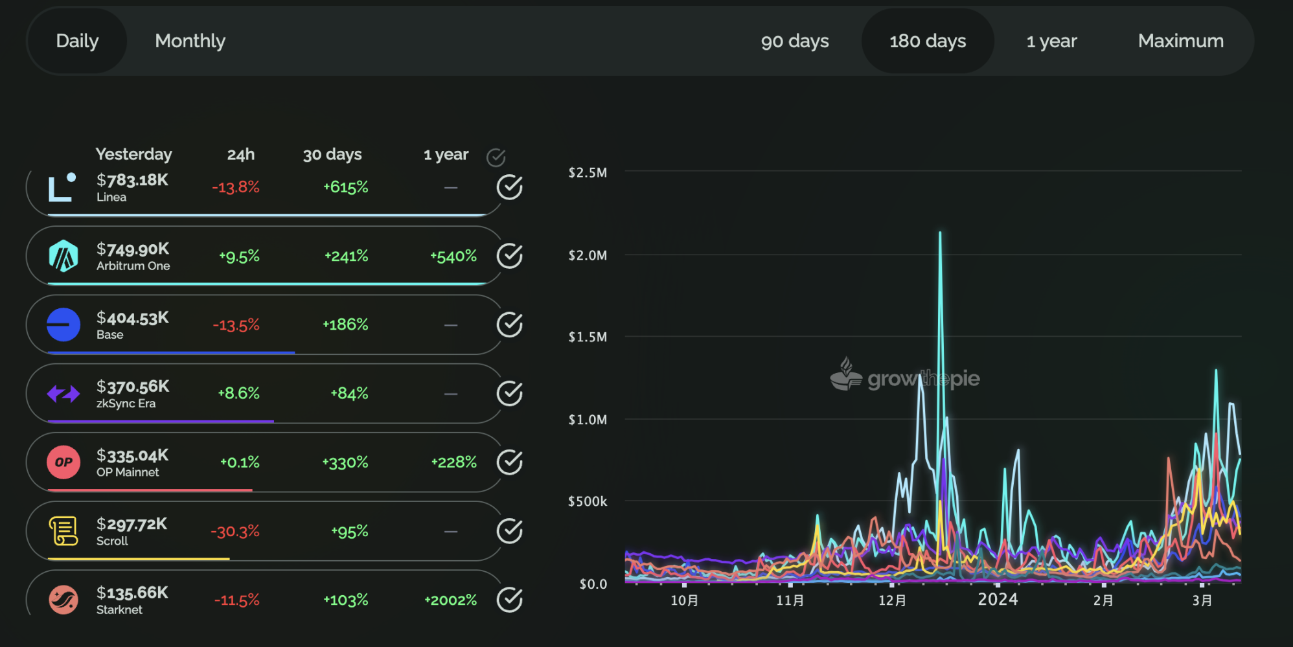This screenshot has height=647, width=1293.
Task: Select the Maximum timespan
Action: [x=1180, y=41]
